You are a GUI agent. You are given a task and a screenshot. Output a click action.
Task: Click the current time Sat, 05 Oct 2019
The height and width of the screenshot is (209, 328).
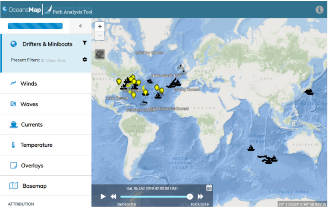click(152, 188)
